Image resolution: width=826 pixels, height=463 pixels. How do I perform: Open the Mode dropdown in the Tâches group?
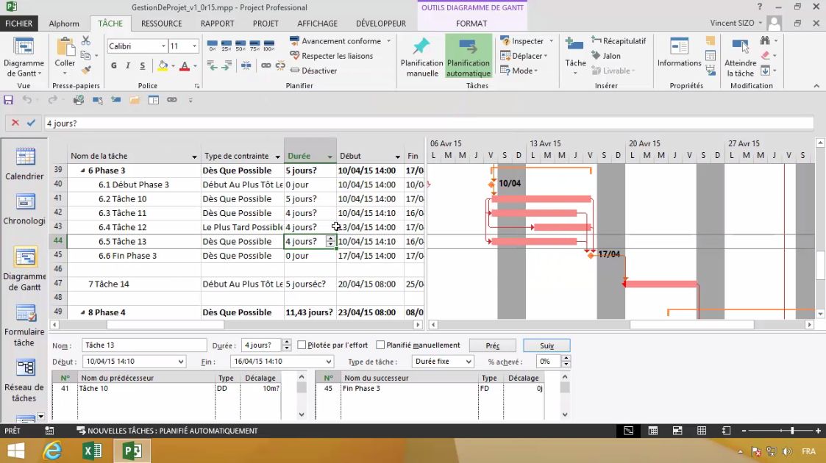[524, 71]
